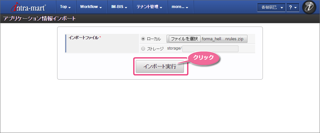The image size is (320, 133).
Task: Click the アプリケーション情報インポート page title
Action: (39, 19)
